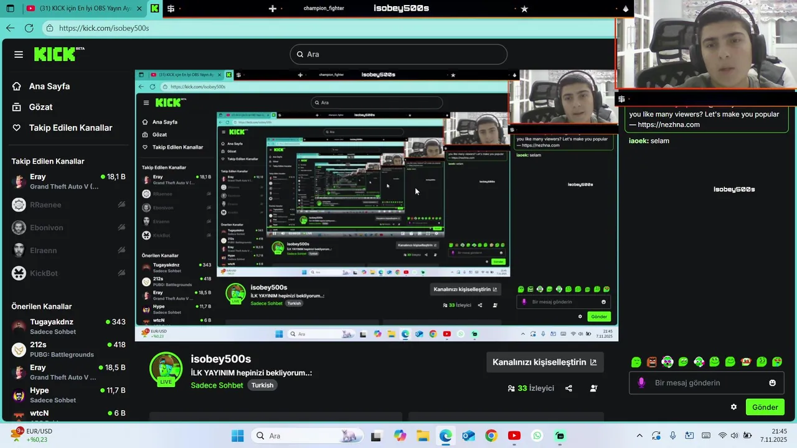Screen dimensions: 797x448
Task: Click the Sadece Sohbet category link
Action: (x=217, y=385)
